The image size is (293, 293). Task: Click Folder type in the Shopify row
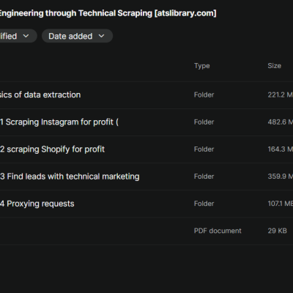[x=204, y=149]
